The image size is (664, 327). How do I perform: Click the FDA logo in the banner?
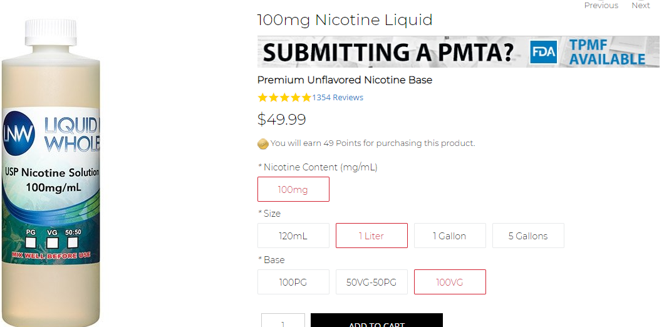pos(543,52)
